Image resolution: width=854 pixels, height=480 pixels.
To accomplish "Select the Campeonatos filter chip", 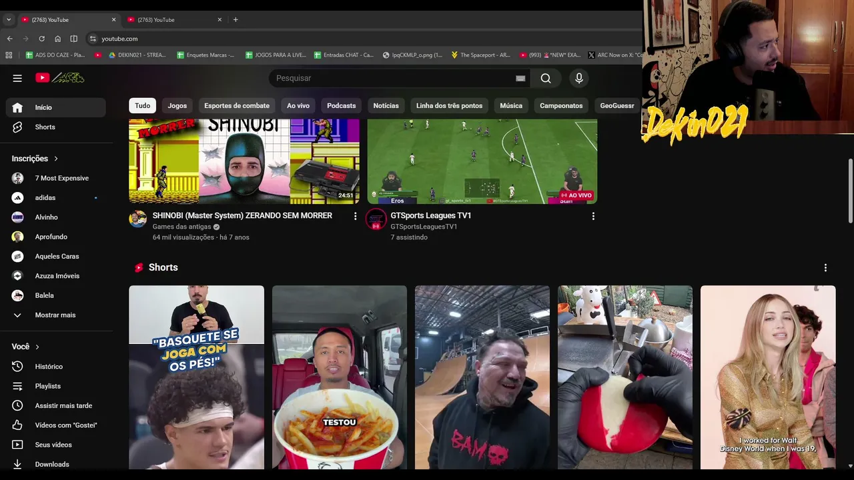I will point(561,105).
